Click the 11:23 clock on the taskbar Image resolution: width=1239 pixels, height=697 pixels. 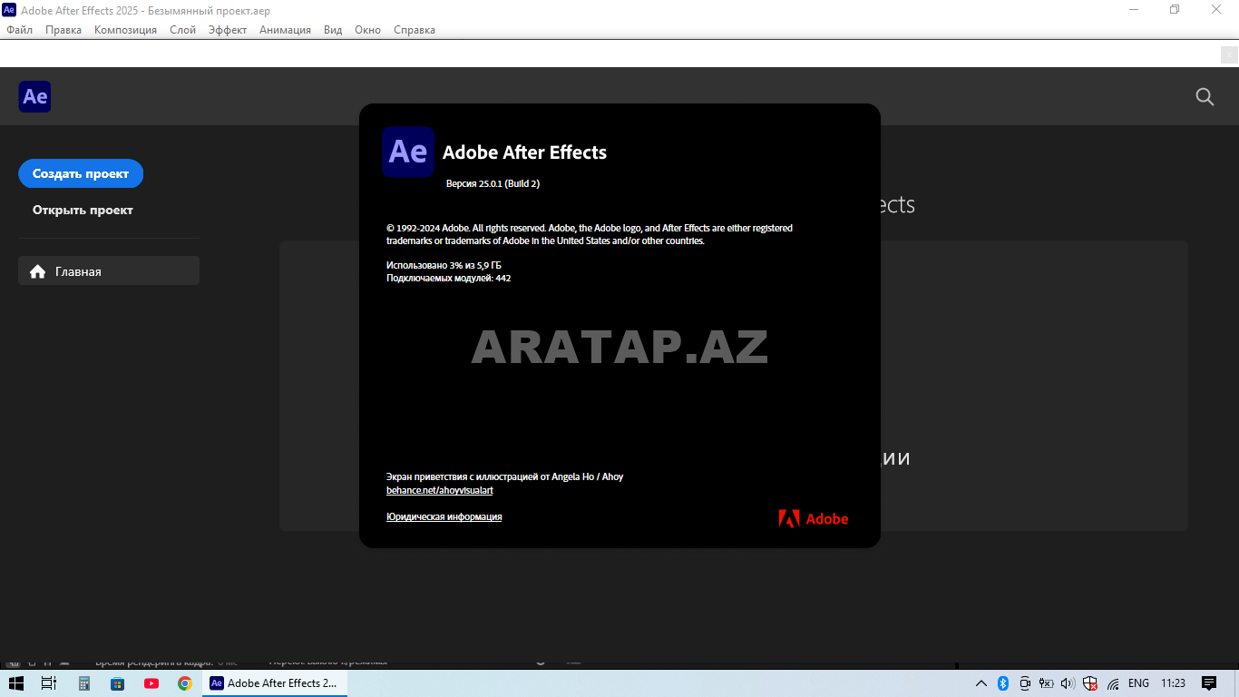(x=1173, y=683)
